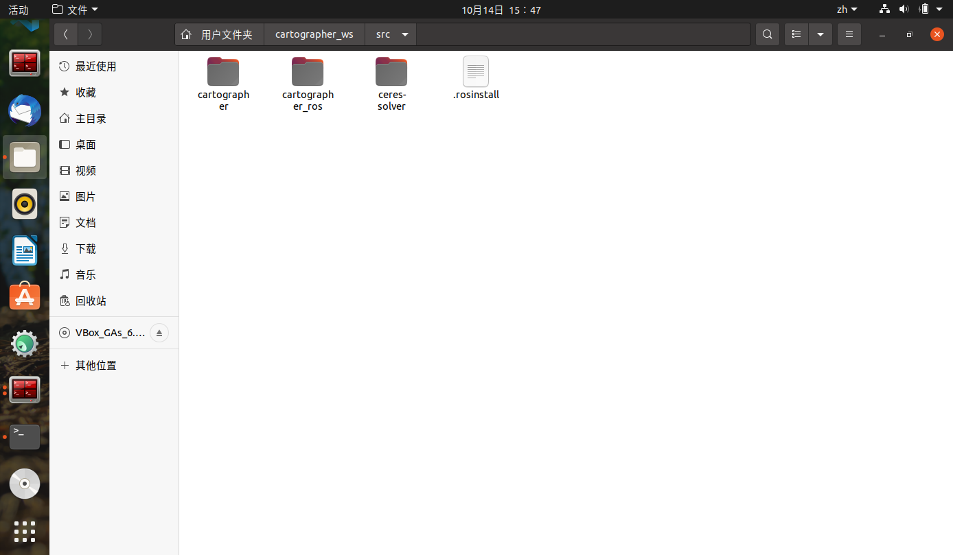This screenshot has width=953, height=555.
Task: Select the .rosinstall file name label
Action: (476, 95)
